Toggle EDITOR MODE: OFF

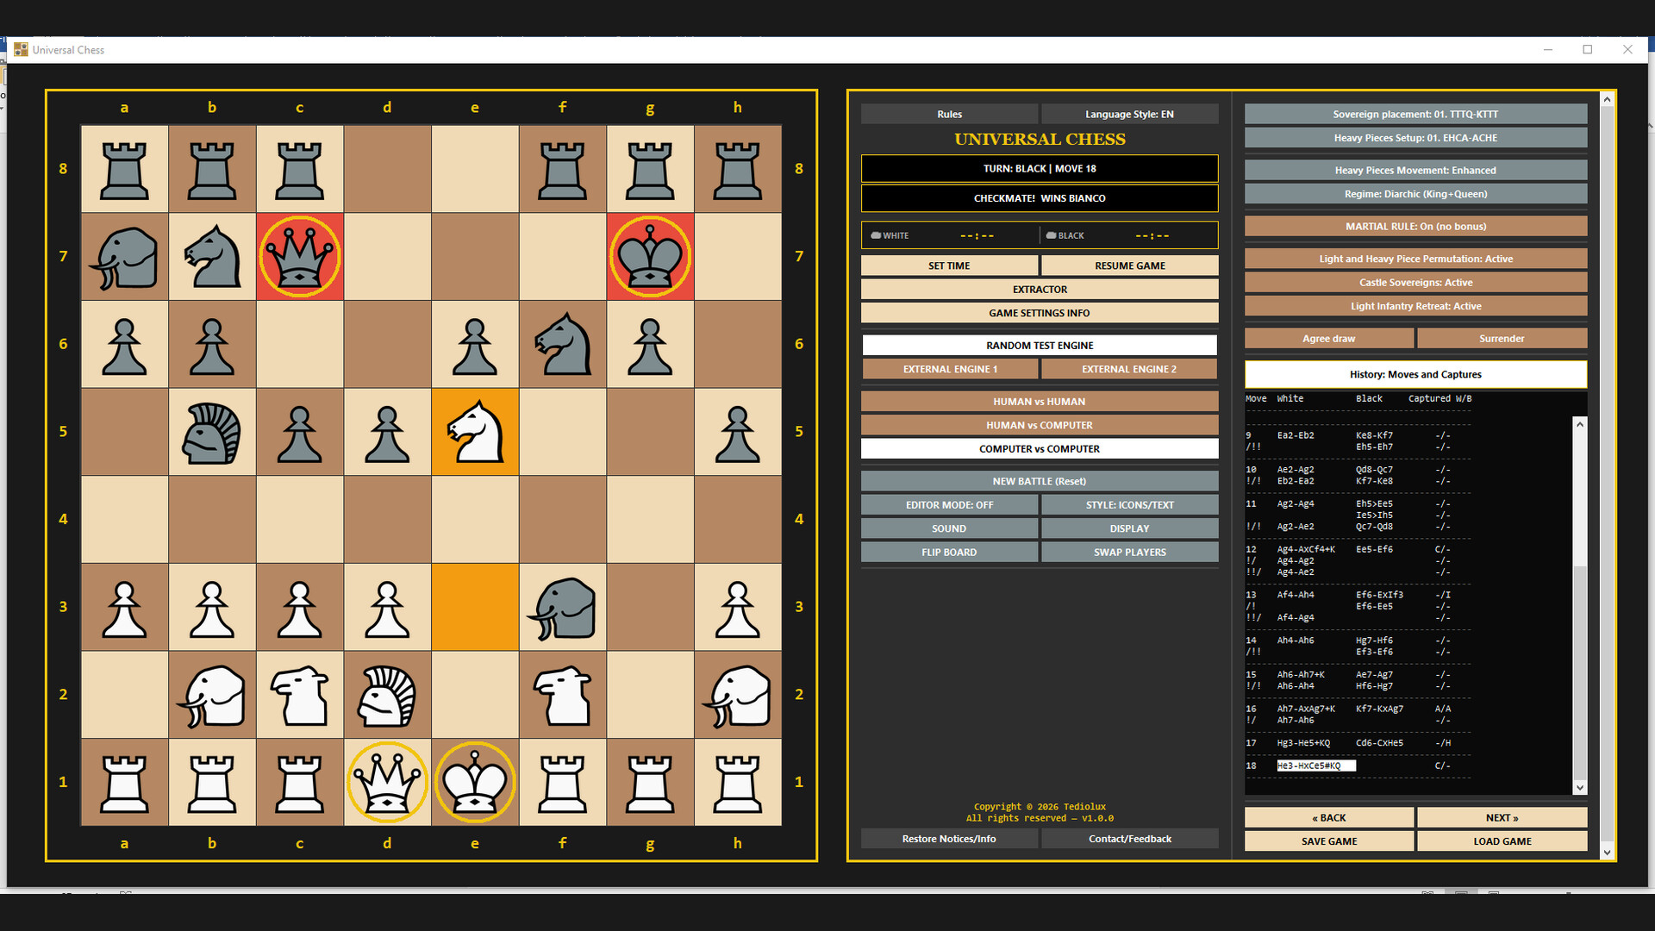pos(949,505)
